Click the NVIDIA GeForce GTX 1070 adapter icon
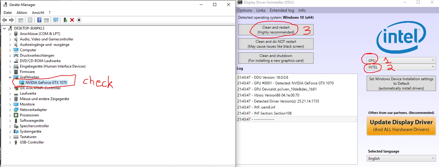Viewport: 439px width, 167px height. point(22,83)
